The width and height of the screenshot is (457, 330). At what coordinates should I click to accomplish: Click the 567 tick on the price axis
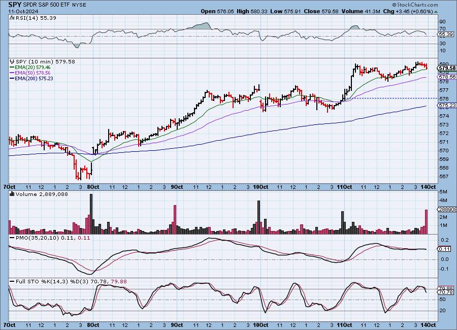pos(444,176)
